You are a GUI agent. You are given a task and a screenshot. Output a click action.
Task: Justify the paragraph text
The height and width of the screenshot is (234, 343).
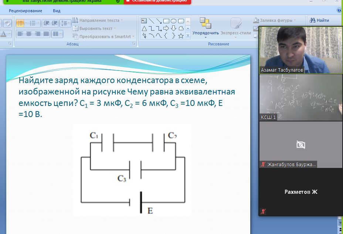[46, 34]
